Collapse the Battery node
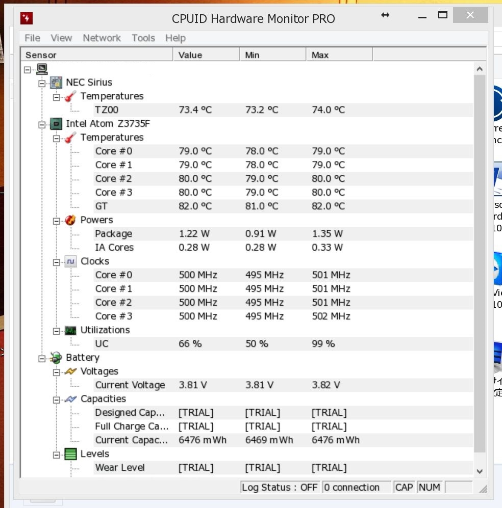Screen dimensions: 502x508 [42, 359]
